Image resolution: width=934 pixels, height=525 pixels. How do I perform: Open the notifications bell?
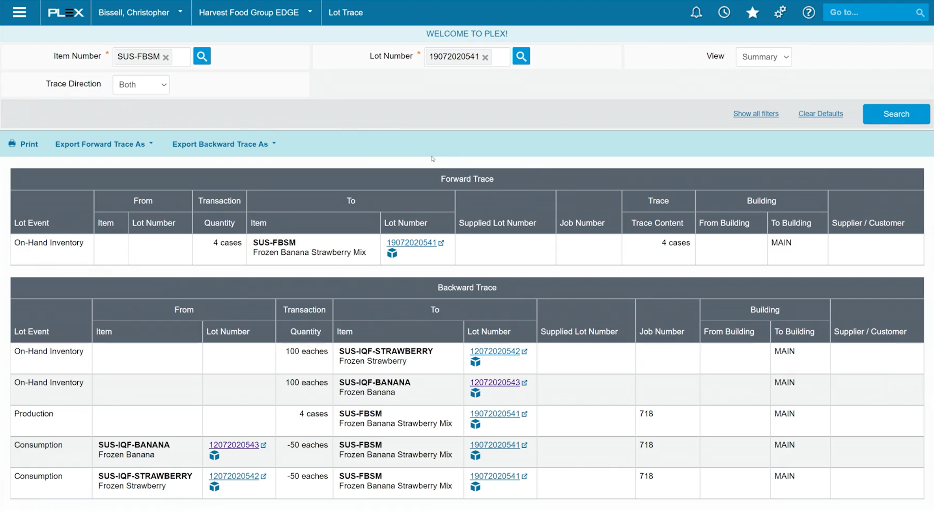point(696,12)
